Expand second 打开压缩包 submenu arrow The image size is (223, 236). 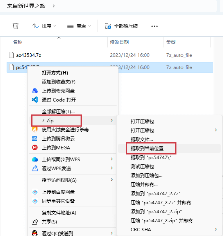[x=216, y=130]
